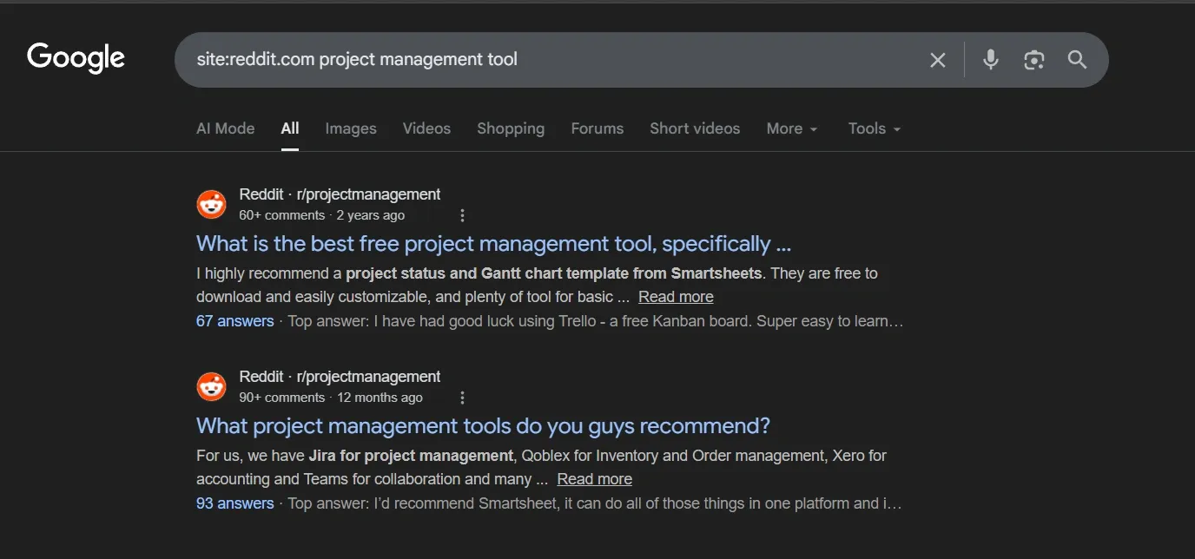Switch to the AI Mode tab
Image resolution: width=1195 pixels, height=559 pixels.
pos(226,128)
